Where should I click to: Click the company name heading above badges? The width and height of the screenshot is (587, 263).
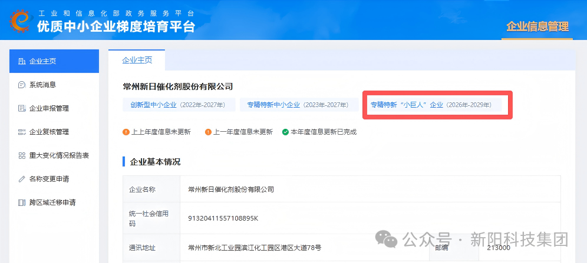coord(178,86)
